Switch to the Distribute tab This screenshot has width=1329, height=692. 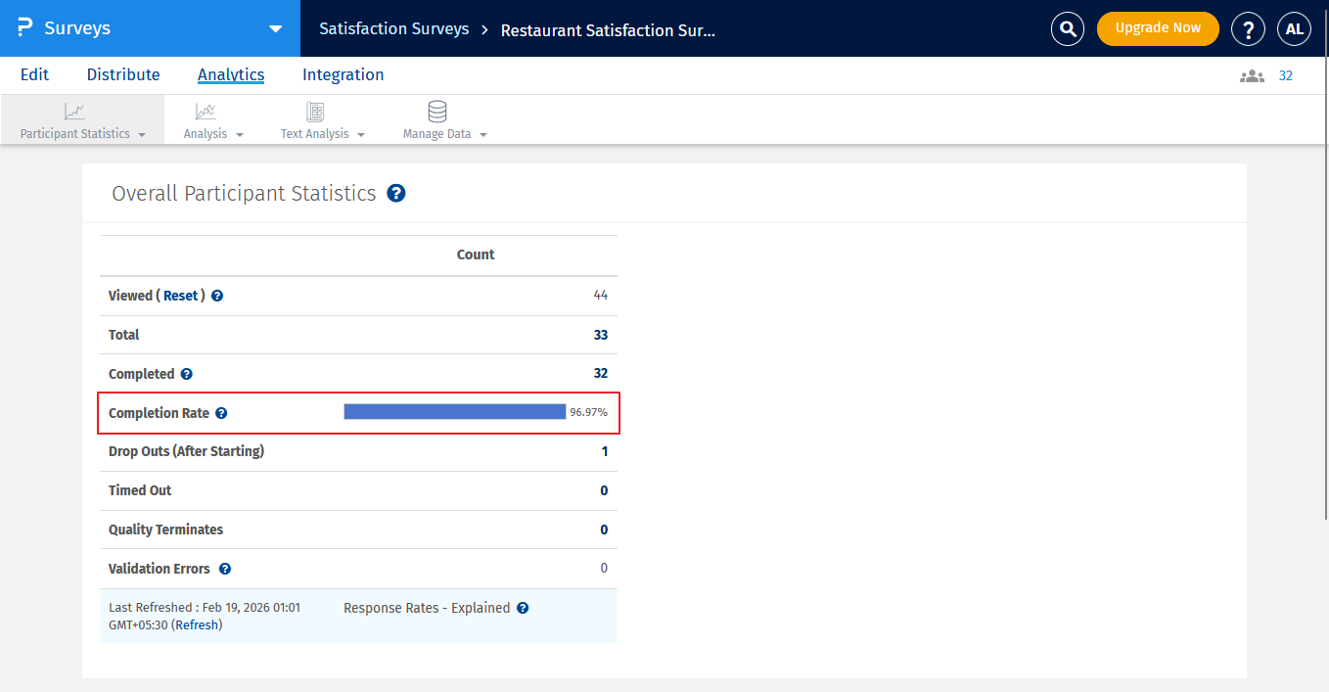(123, 74)
